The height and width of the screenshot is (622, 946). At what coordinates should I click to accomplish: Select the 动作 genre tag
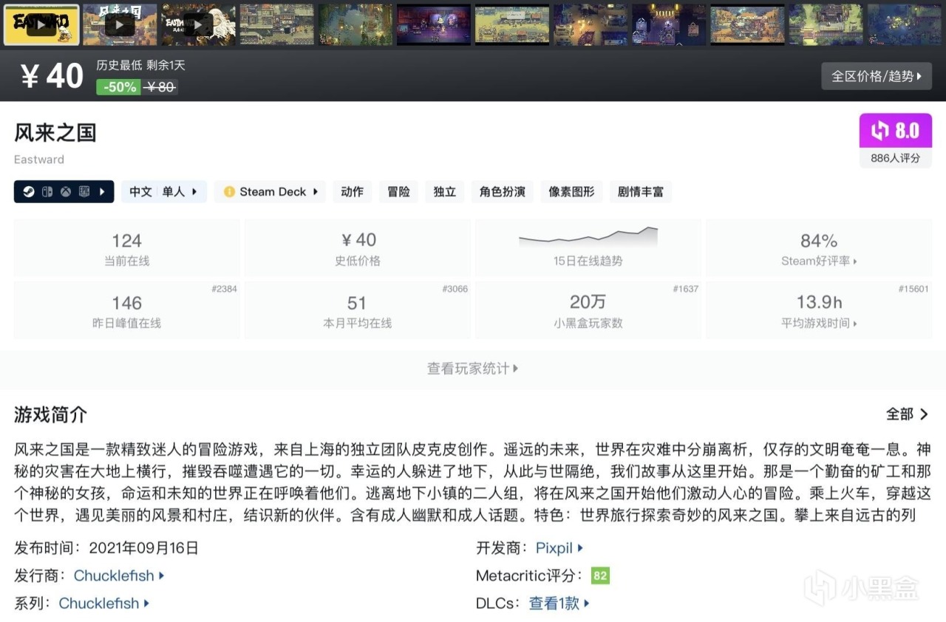click(x=353, y=192)
